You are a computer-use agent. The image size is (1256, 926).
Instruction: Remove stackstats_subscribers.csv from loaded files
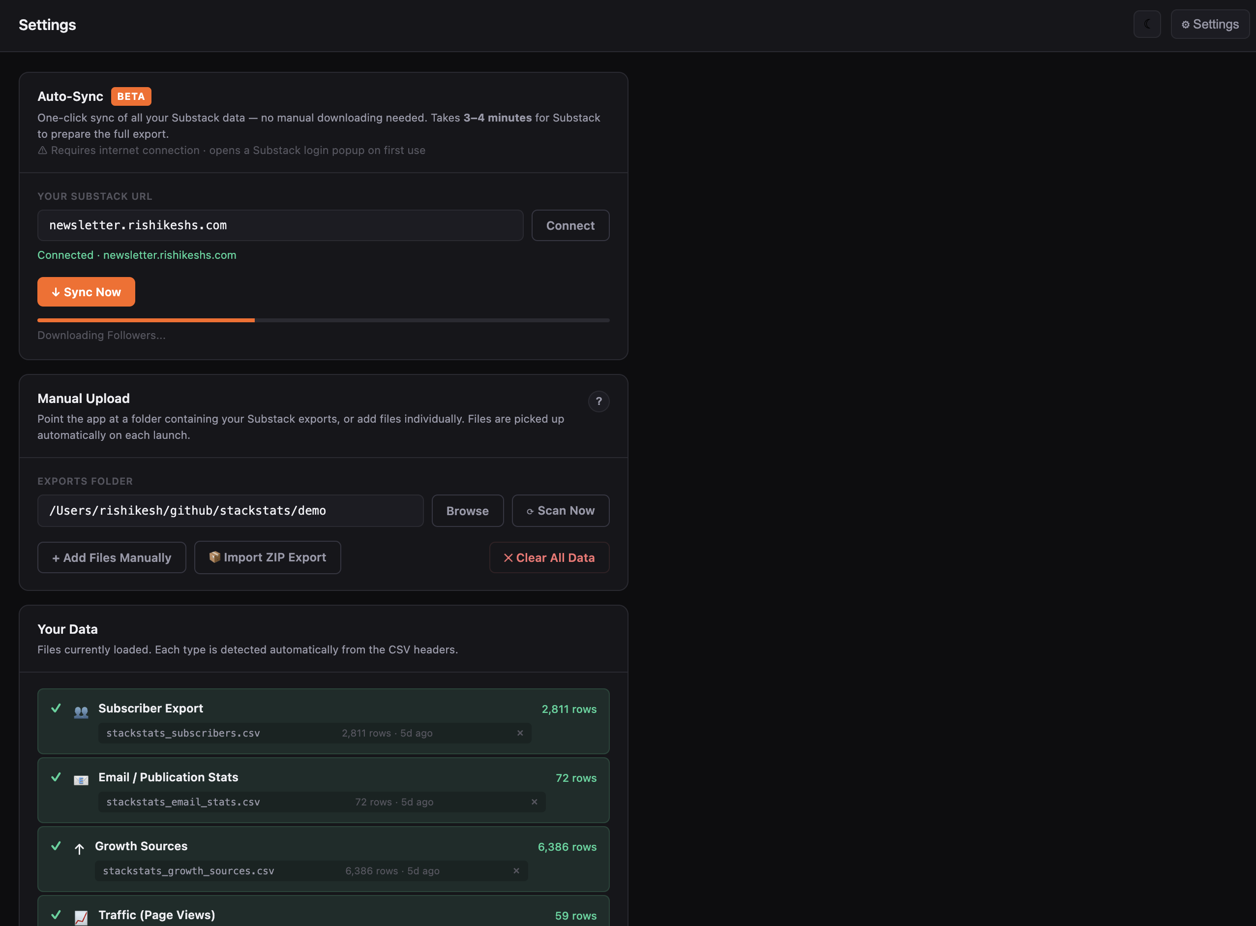coord(520,733)
